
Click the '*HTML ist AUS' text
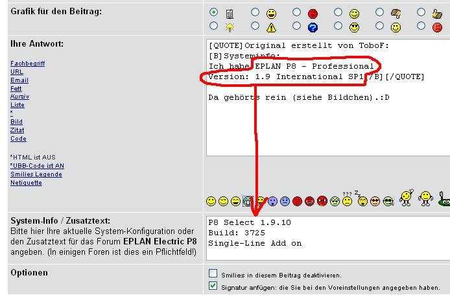pyautogui.click(x=32, y=158)
